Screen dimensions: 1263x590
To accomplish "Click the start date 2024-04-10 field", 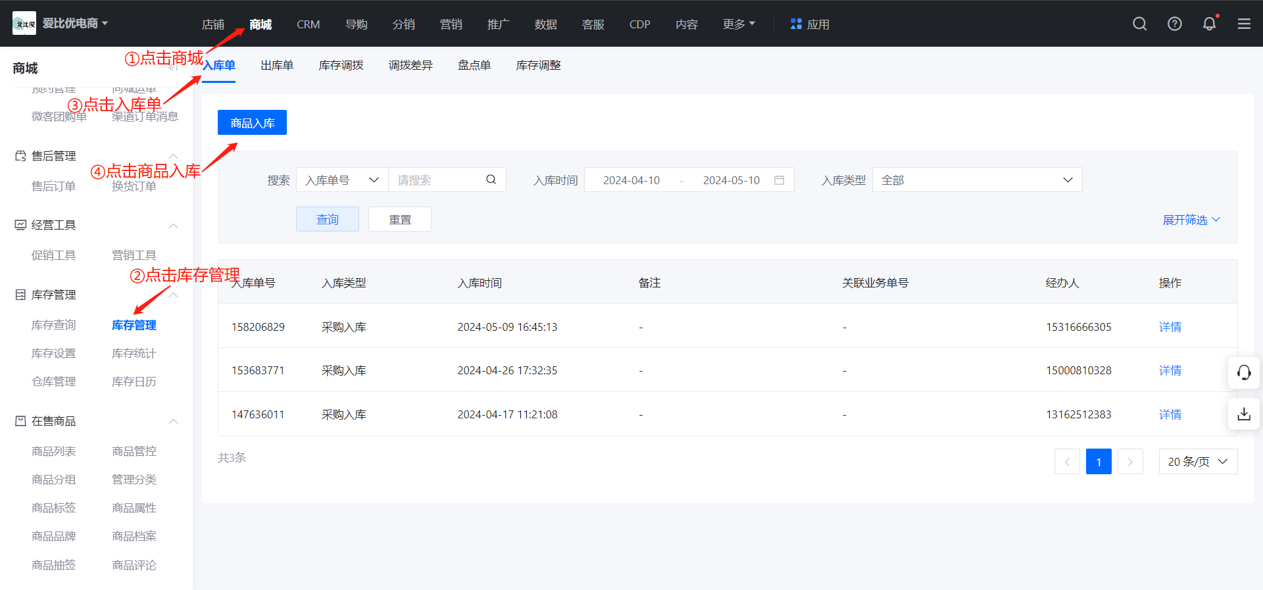I will pos(631,180).
